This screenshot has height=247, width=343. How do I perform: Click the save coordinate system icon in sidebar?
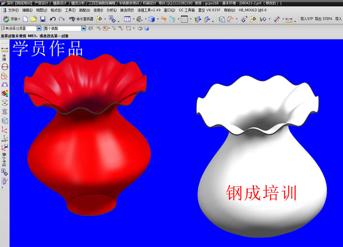(5, 148)
